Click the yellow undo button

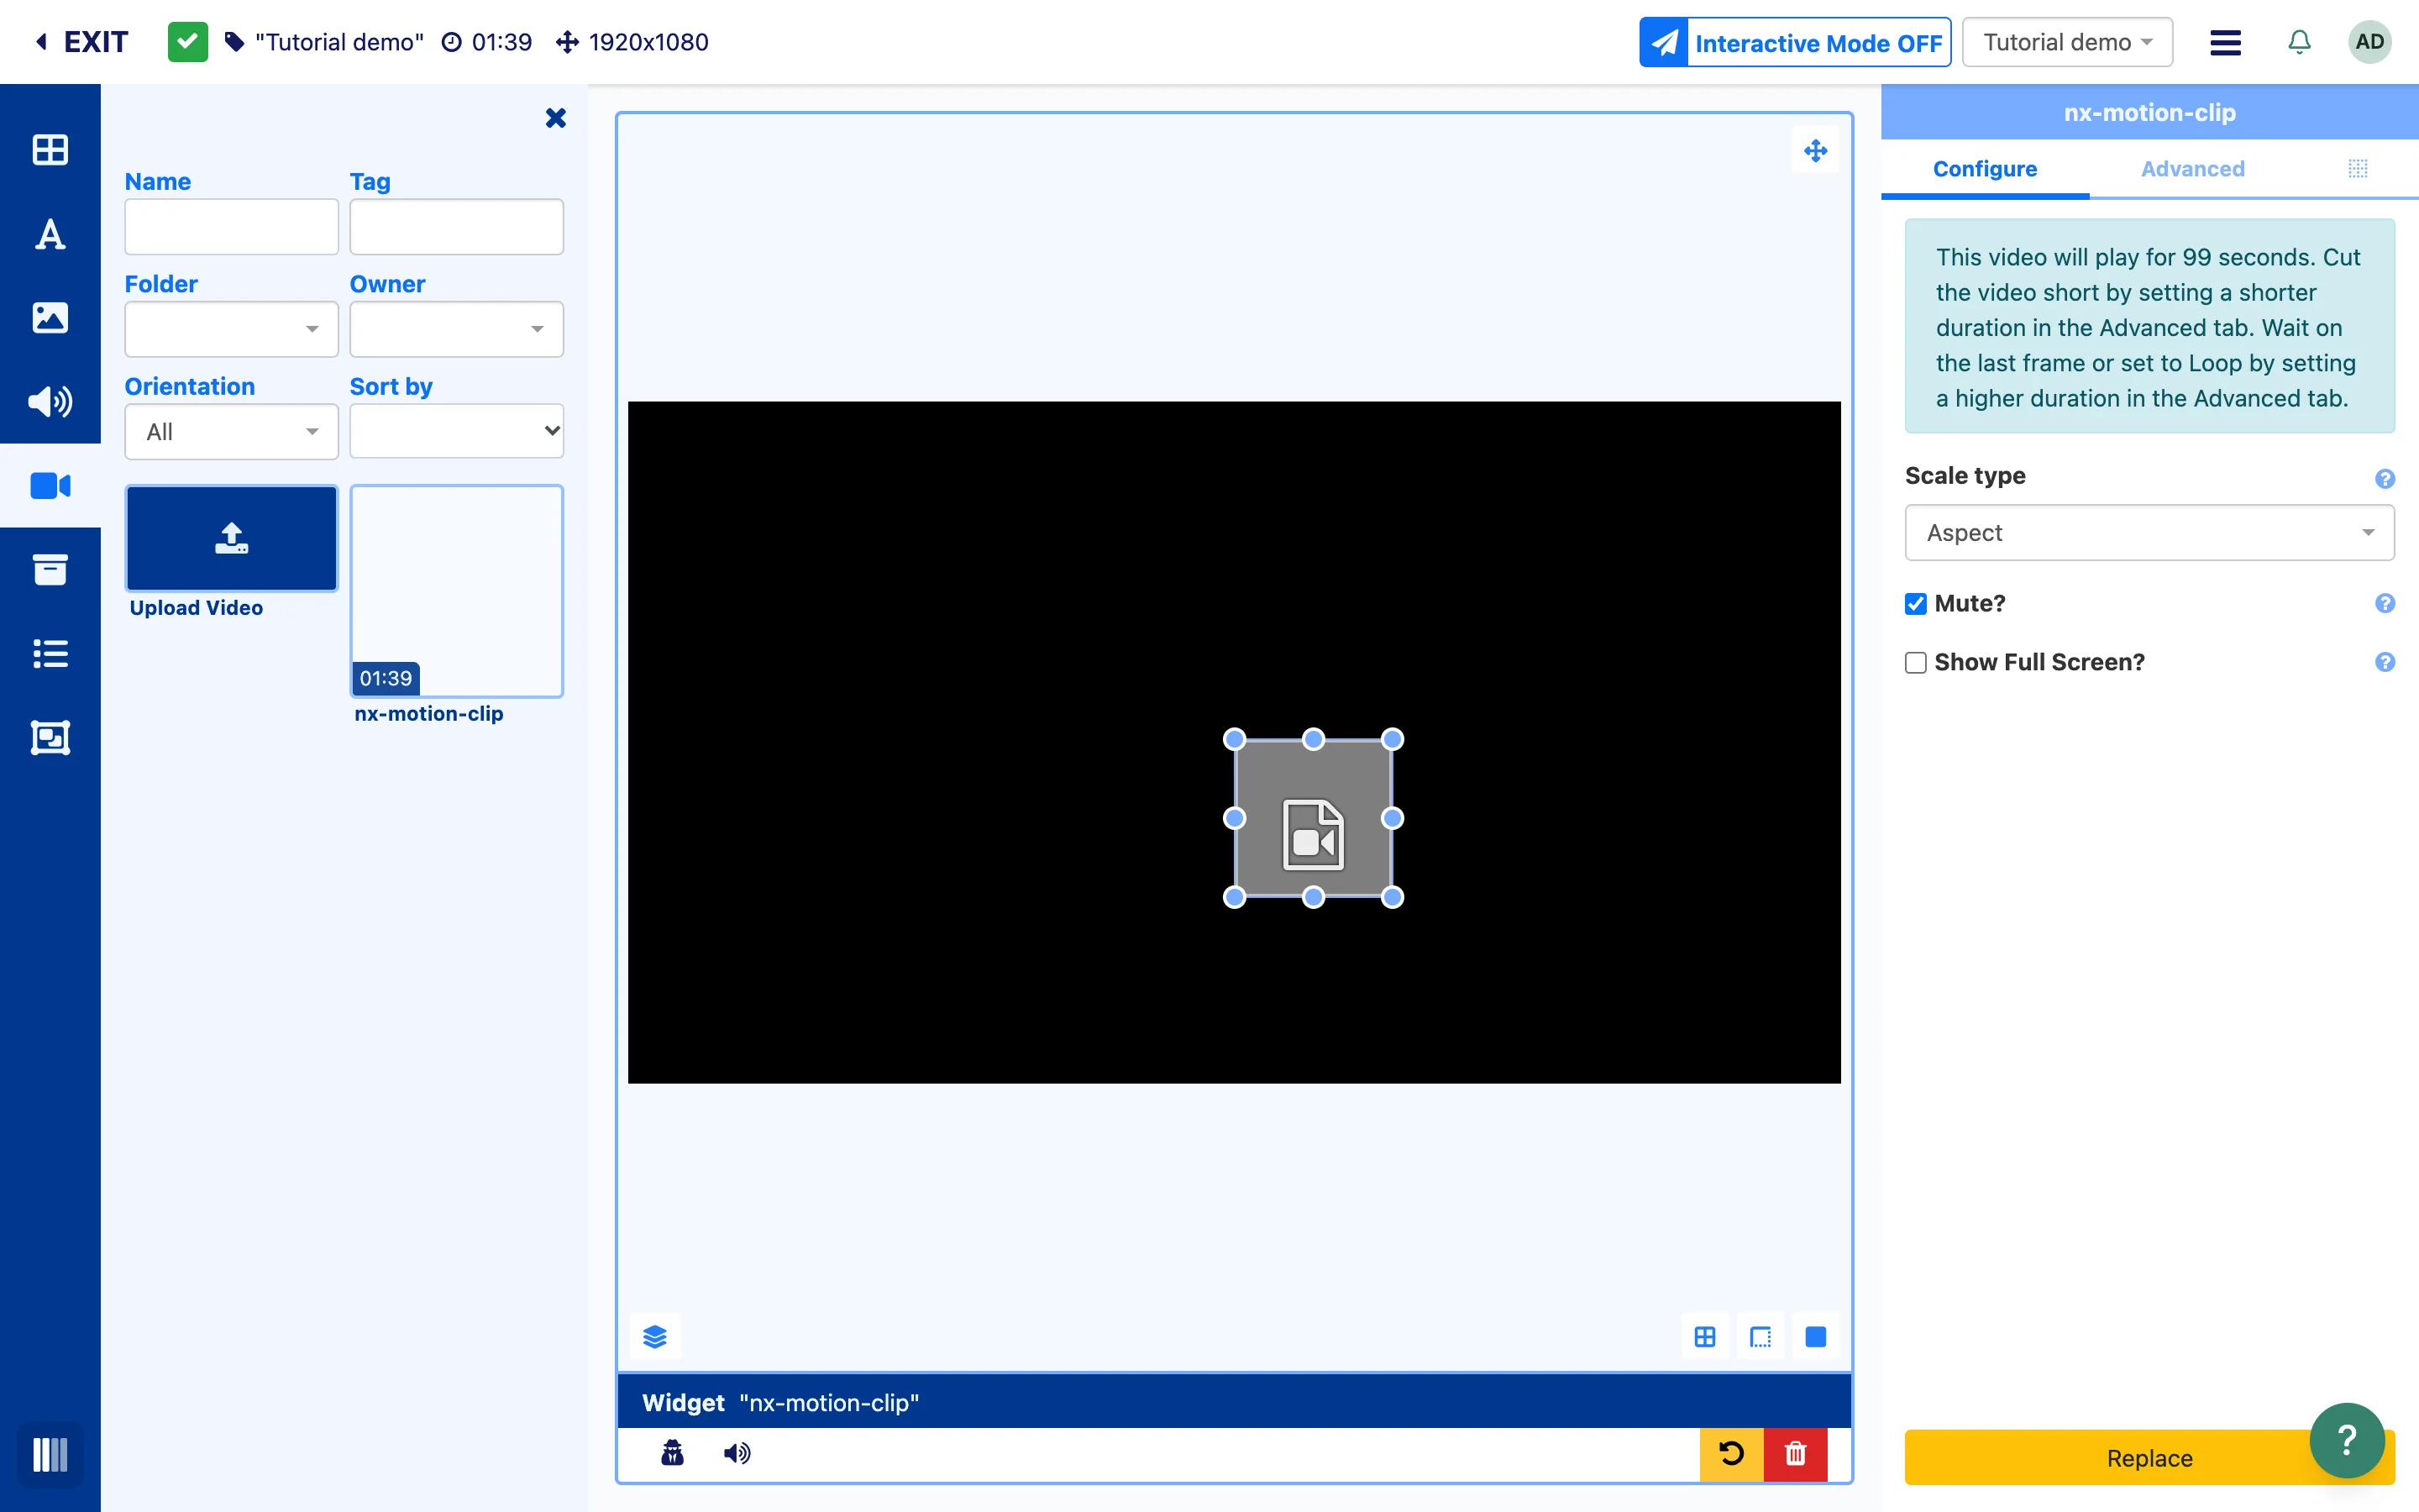pos(1731,1454)
